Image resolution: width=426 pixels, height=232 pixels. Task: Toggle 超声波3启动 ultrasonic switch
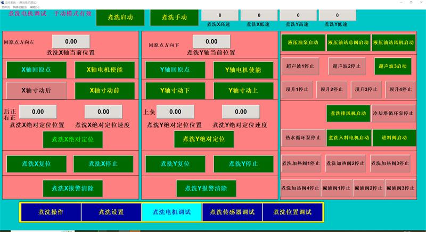point(393,66)
